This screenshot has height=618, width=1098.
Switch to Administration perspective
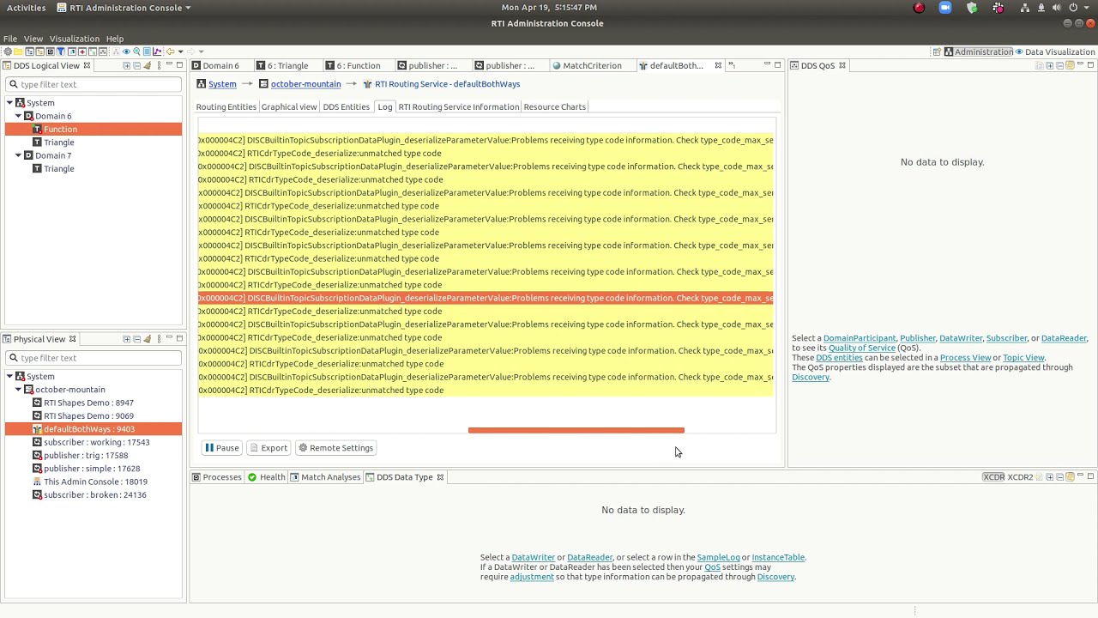[979, 51]
